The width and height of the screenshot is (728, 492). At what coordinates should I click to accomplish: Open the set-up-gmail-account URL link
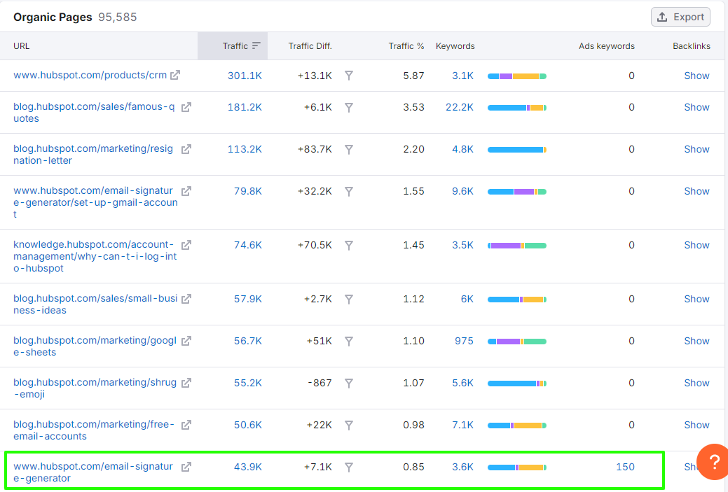(x=96, y=202)
